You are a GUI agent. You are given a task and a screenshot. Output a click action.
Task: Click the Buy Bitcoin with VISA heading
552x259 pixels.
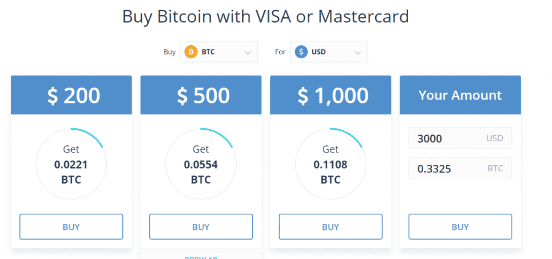pyautogui.click(x=266, y=16)
